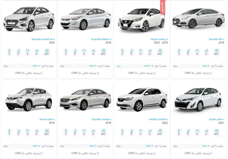Viewport: 228px width, 159px height.
Task: Click deposit info icon on hyundai accent card
Action: [41, 73]
